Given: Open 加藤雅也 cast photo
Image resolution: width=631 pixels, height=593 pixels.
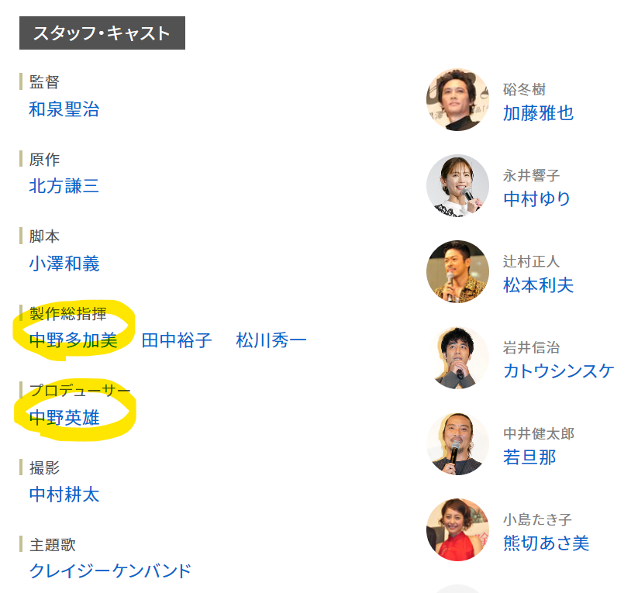Looking at the screenshot, I should tap(457, 99).
